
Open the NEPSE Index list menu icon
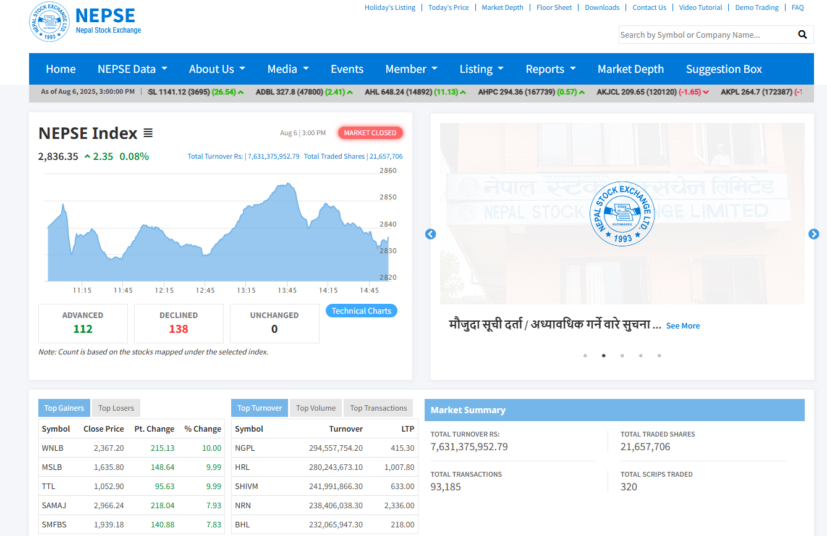point(148,133)
